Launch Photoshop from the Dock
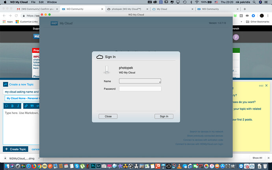This screenshot has height=170, width=272. [x=93, y=166]
